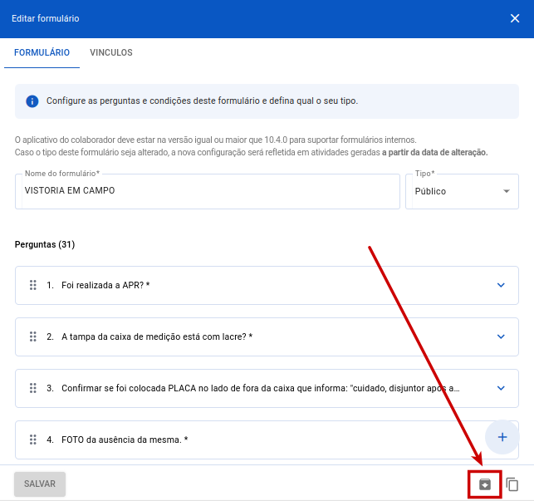Add a new question with plus button

point(502,437)
